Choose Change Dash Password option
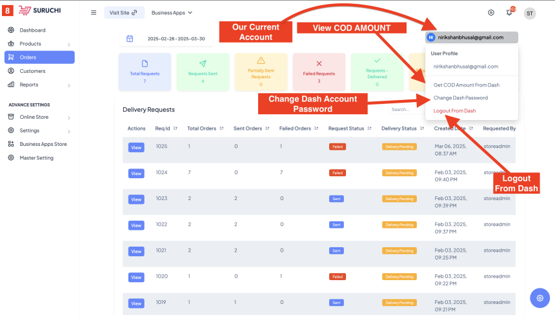The height and width of the screenshot is (315, 555). tap(460, 98)
